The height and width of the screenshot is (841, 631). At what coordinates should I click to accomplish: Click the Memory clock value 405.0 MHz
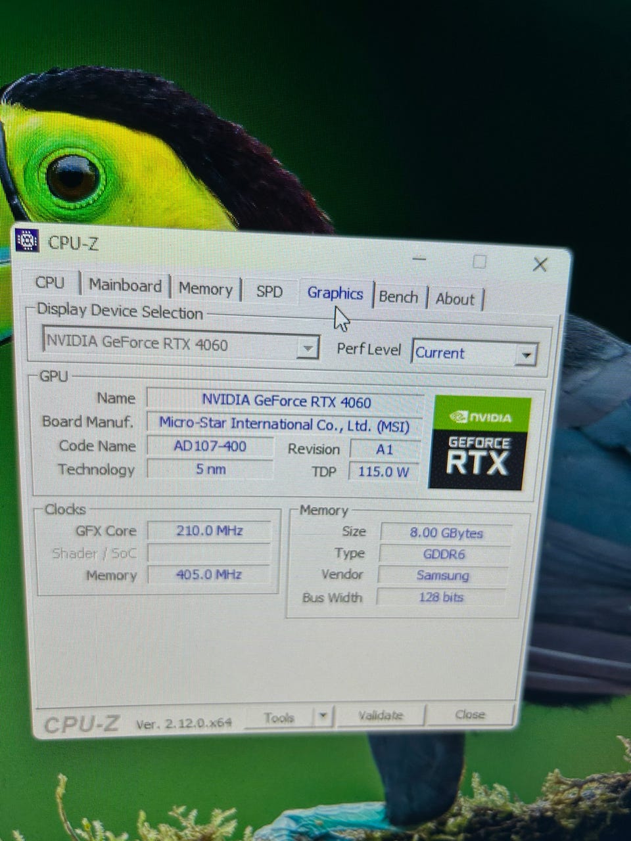pyautogui.click(x=210, y=575)
